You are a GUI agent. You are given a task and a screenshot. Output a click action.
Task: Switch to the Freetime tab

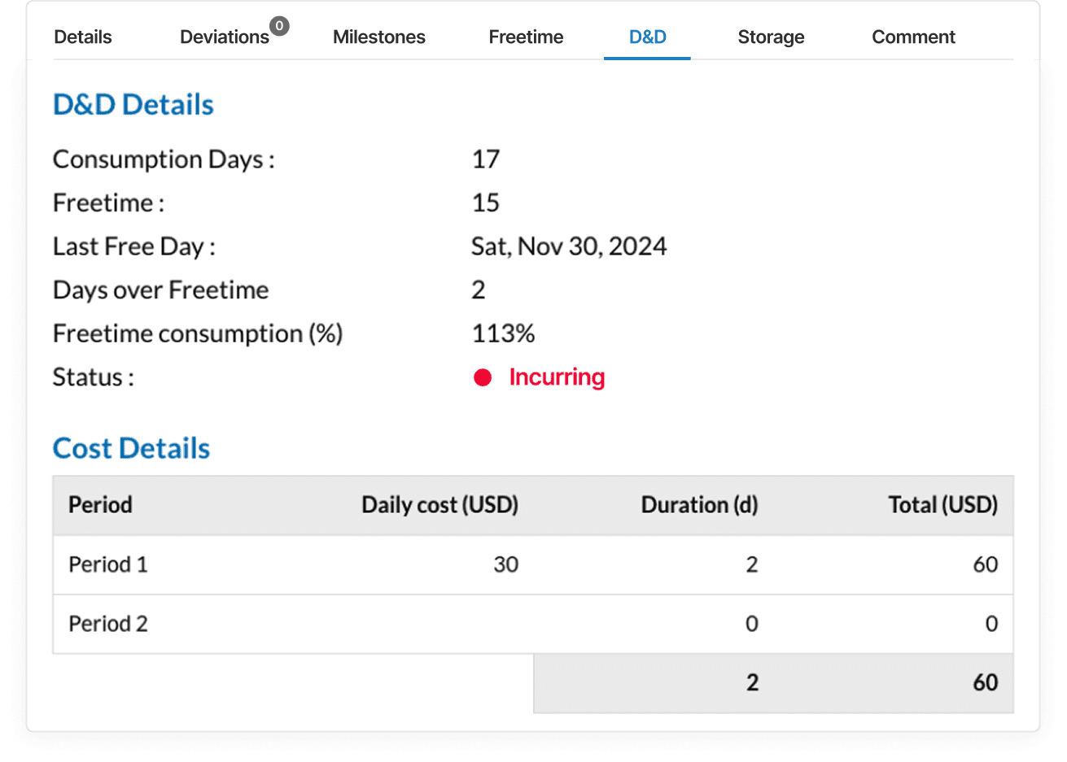click(x=526, y=37)
